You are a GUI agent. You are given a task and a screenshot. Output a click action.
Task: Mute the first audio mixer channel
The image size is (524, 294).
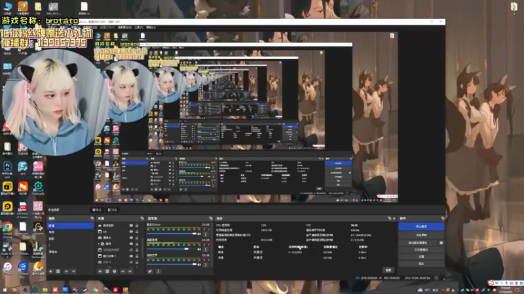coord(200,234)
